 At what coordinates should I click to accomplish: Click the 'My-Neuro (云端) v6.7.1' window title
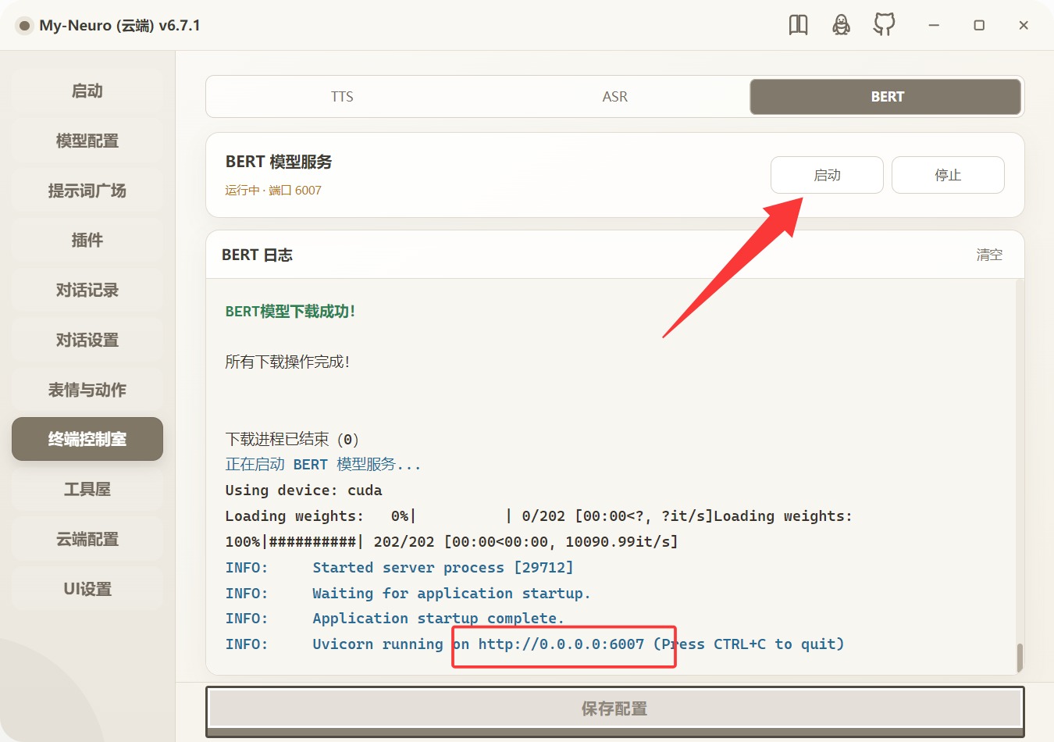(119, 26)
